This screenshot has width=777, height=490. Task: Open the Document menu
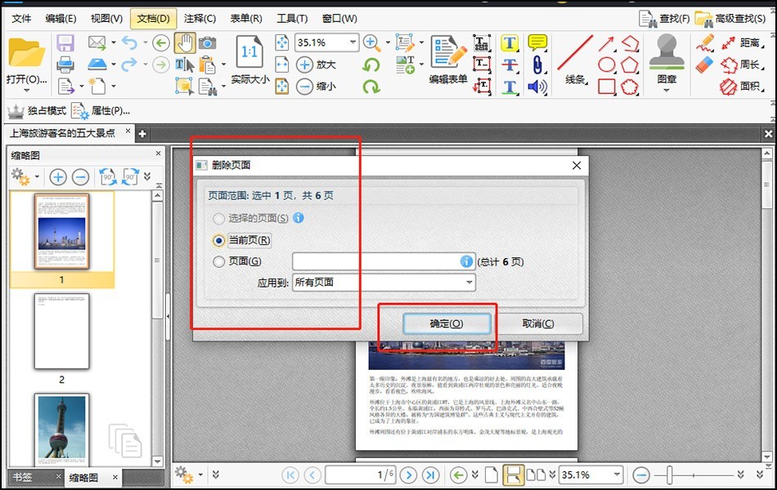tap(153, 19)
